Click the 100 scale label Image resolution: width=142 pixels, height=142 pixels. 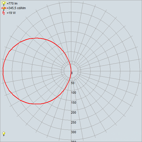pyautogui.click(x=74, y=93)
